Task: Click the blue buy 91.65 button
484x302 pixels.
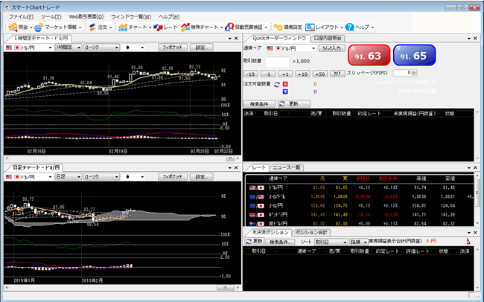Action: (x=415, y=55)
